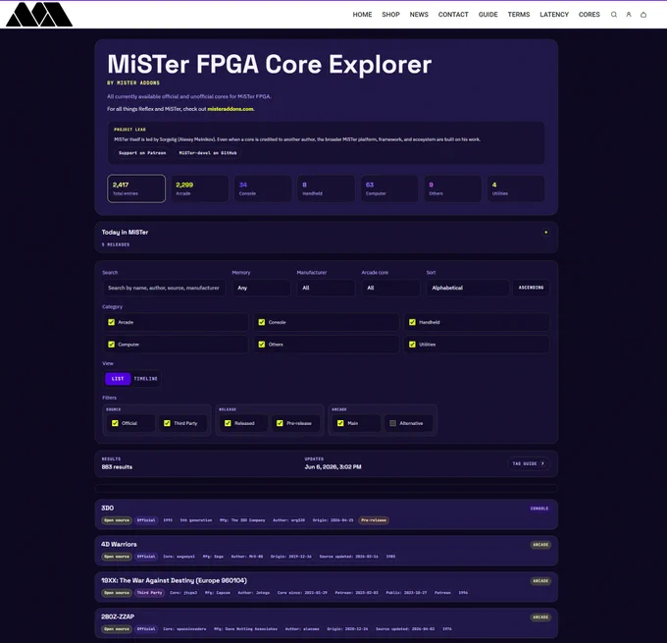Click Open source badge on 3DO row
667x643 pixels.
point(117,520)
